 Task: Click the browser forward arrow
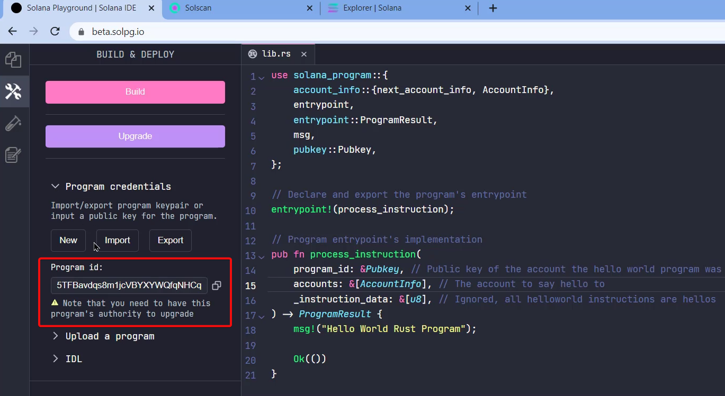[33, 32]
